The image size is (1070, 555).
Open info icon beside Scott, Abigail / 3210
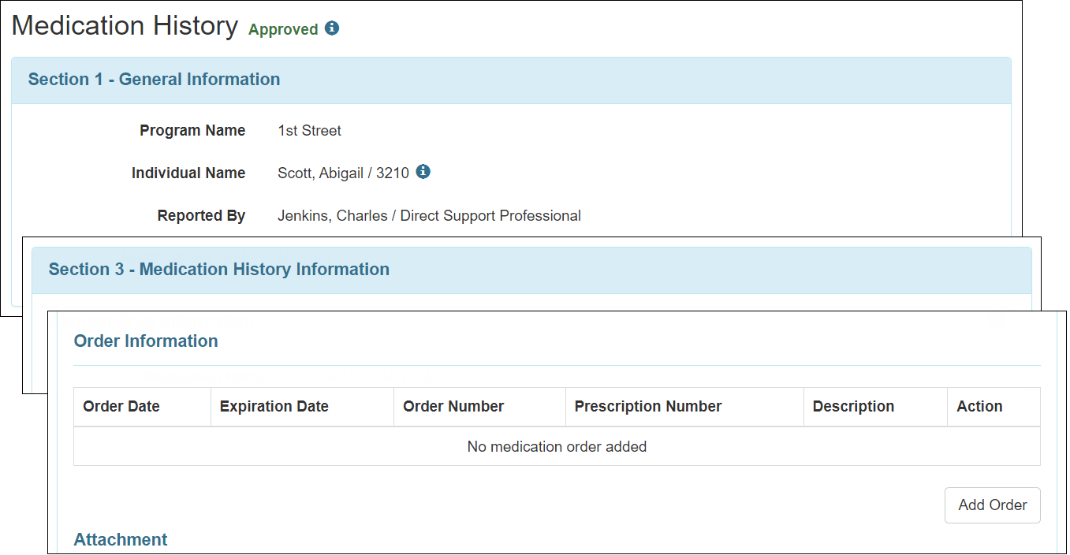pos(423,172)
